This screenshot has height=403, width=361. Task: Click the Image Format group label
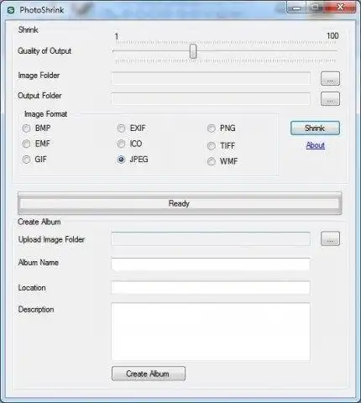[x=45, y=114]
